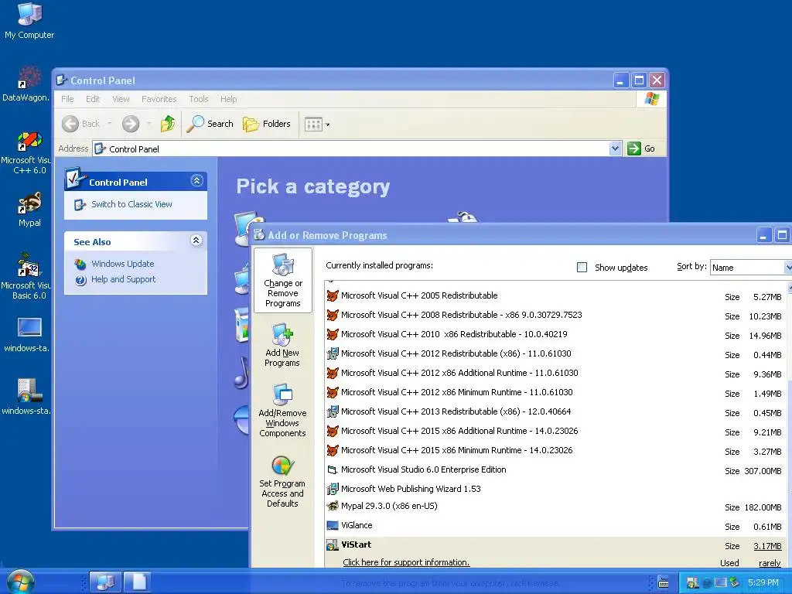The width and height of the screenshot is (792, 594).
Task: Select Microsoft Visual C++ 6.0 desktop icon
Action: [26, 152]
